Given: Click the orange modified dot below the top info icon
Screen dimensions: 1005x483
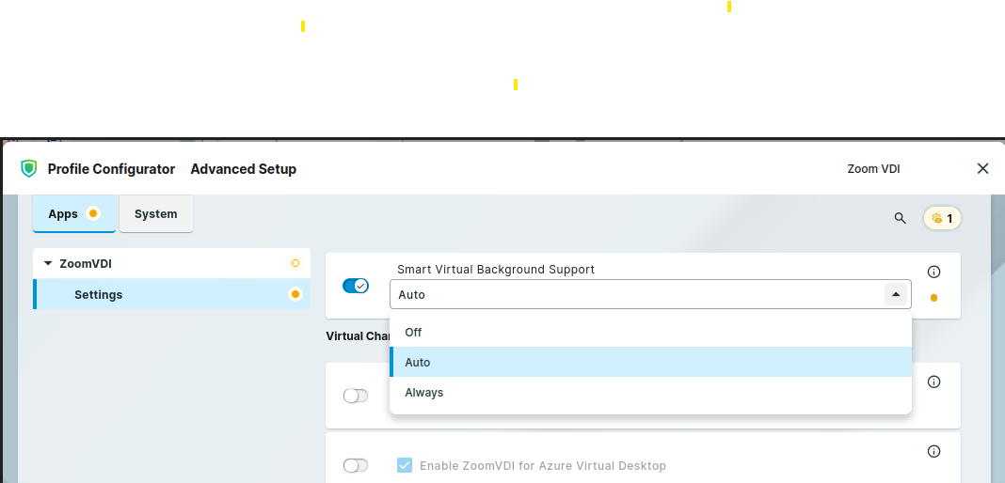Looking at the screenshot, I should tap(933, 298).
